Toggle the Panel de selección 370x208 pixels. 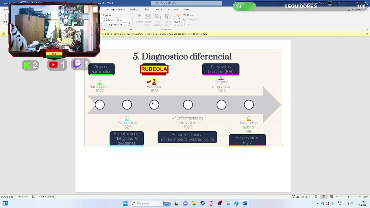[177, 20]
